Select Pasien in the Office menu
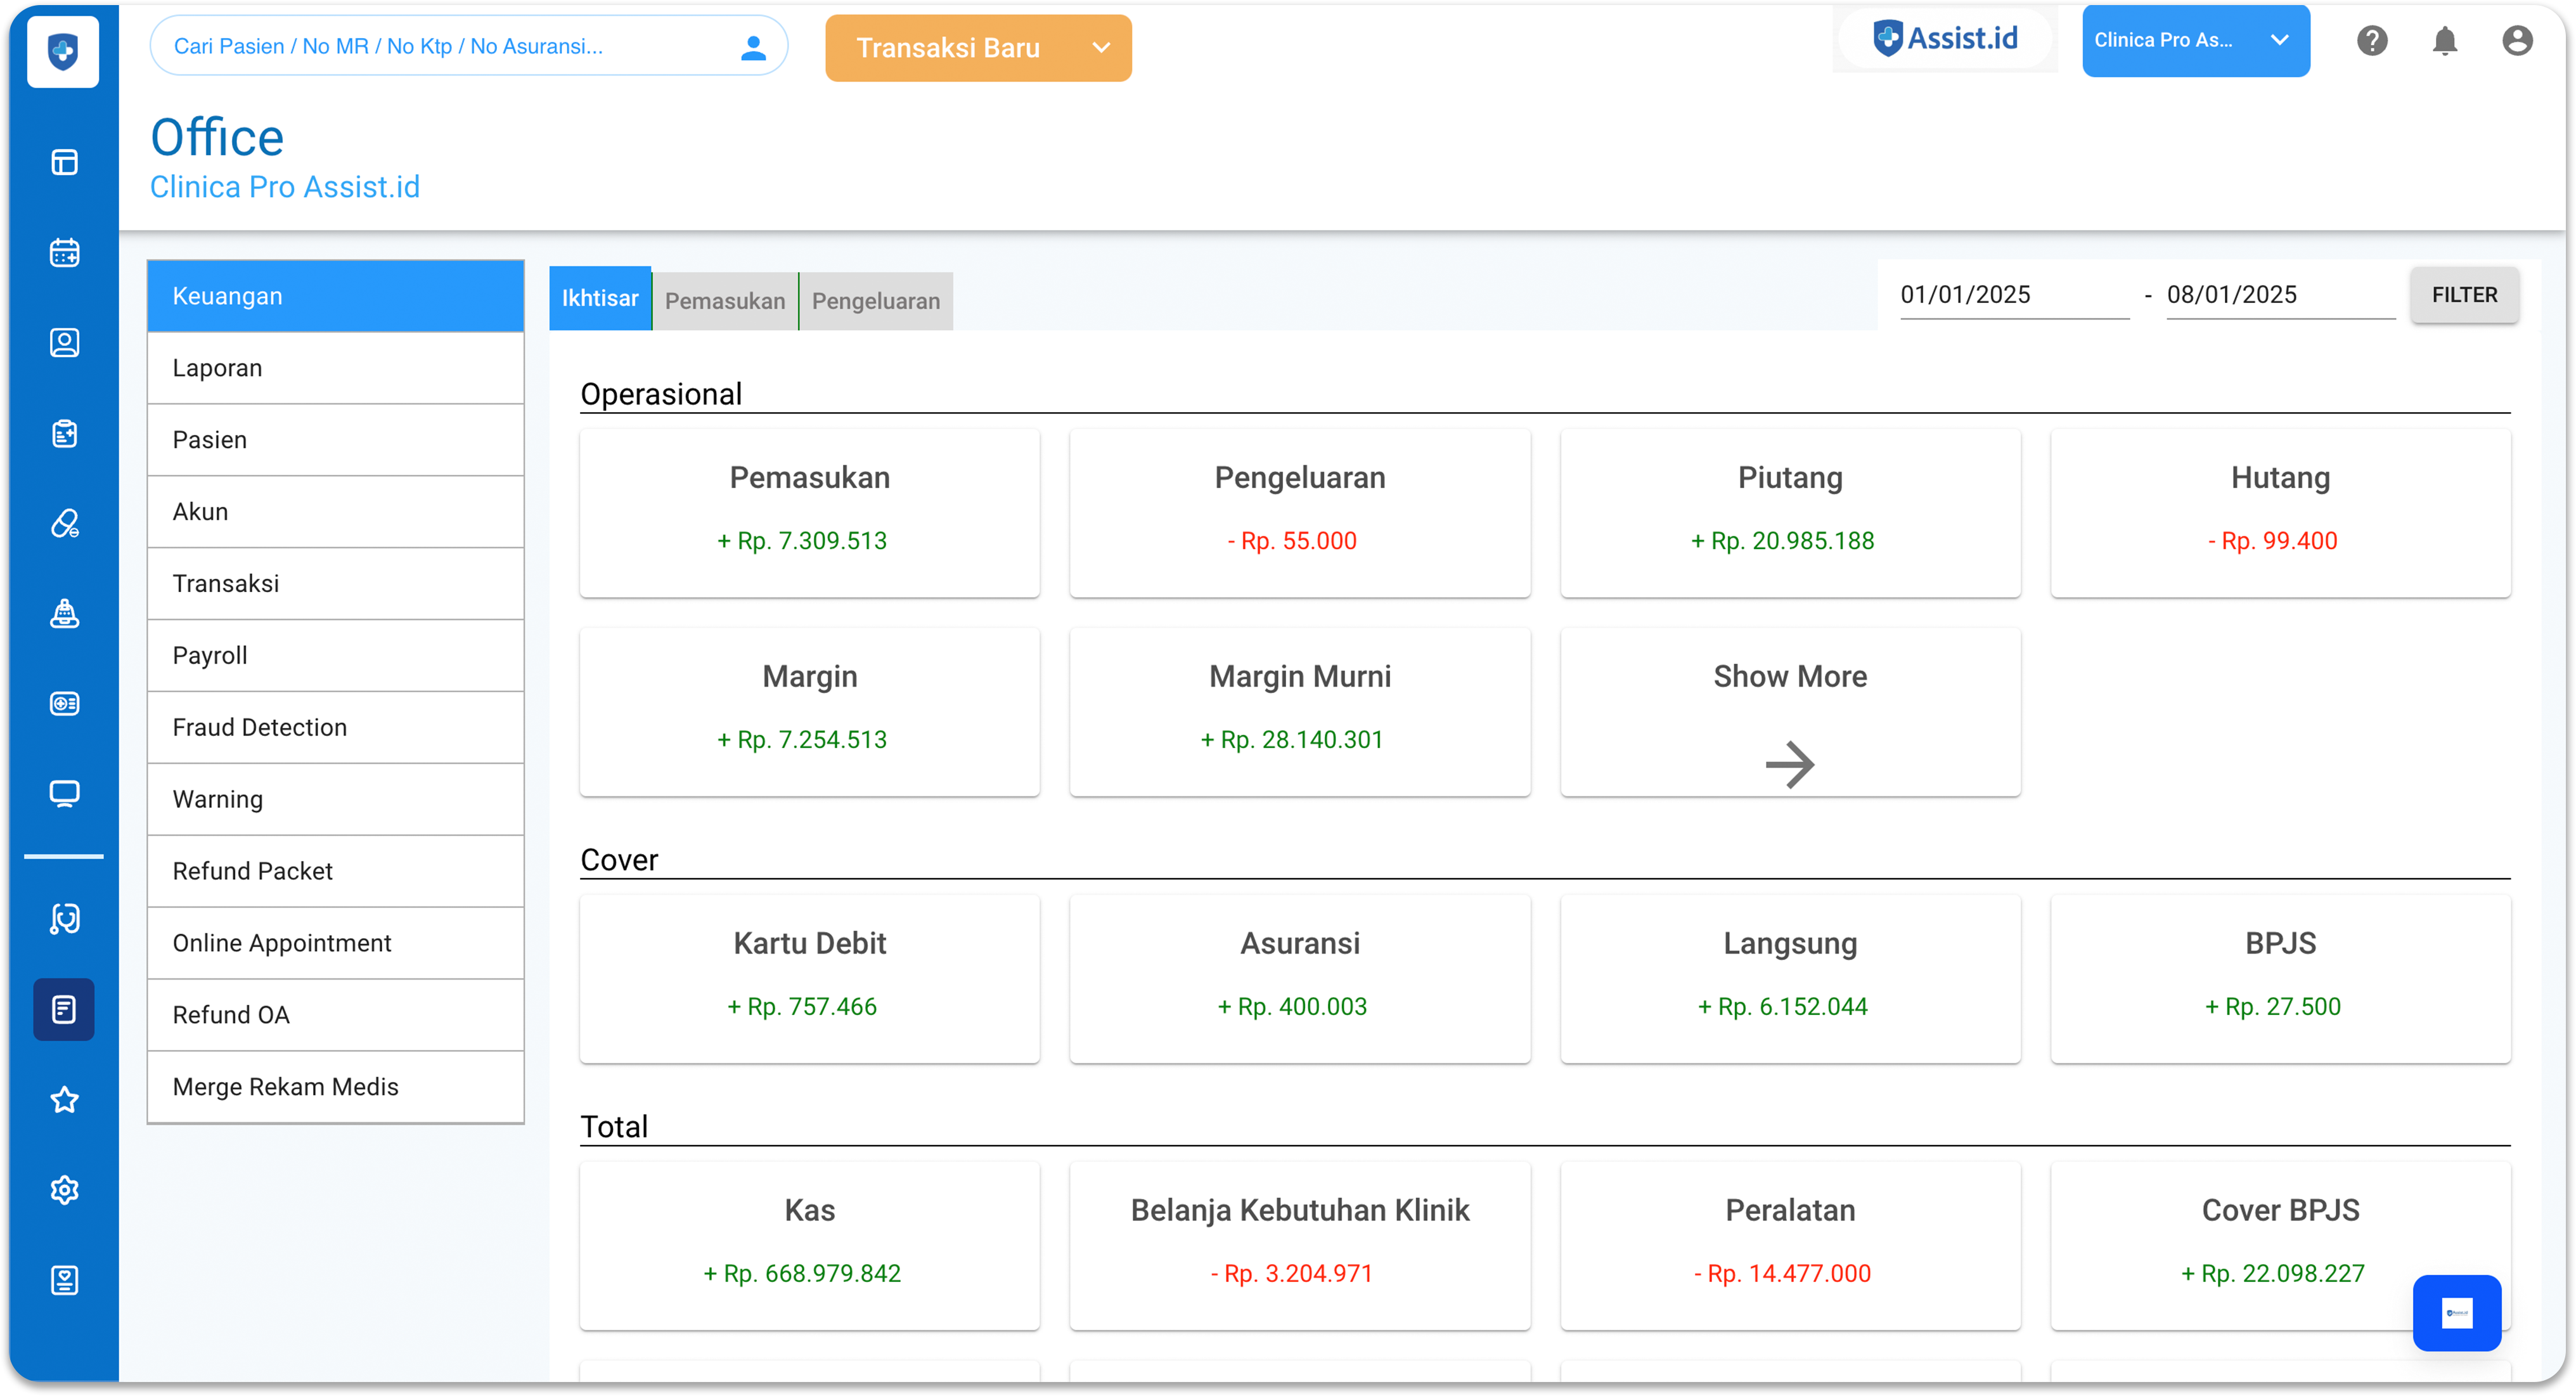 click(336, 440)
